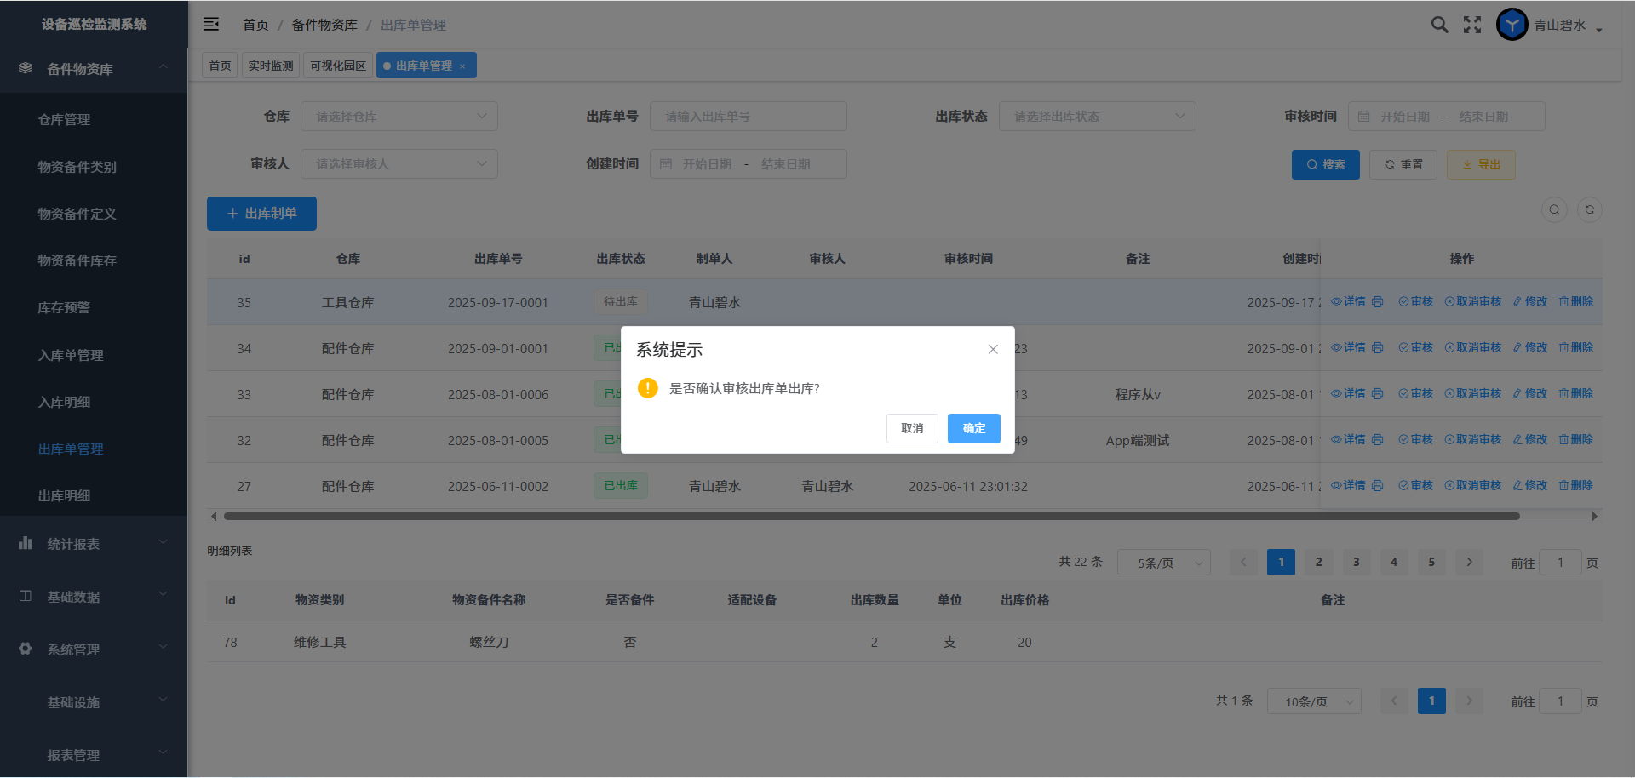Open the 仓库 selection dropdown
1635x778 pixels.
[399, 117]
